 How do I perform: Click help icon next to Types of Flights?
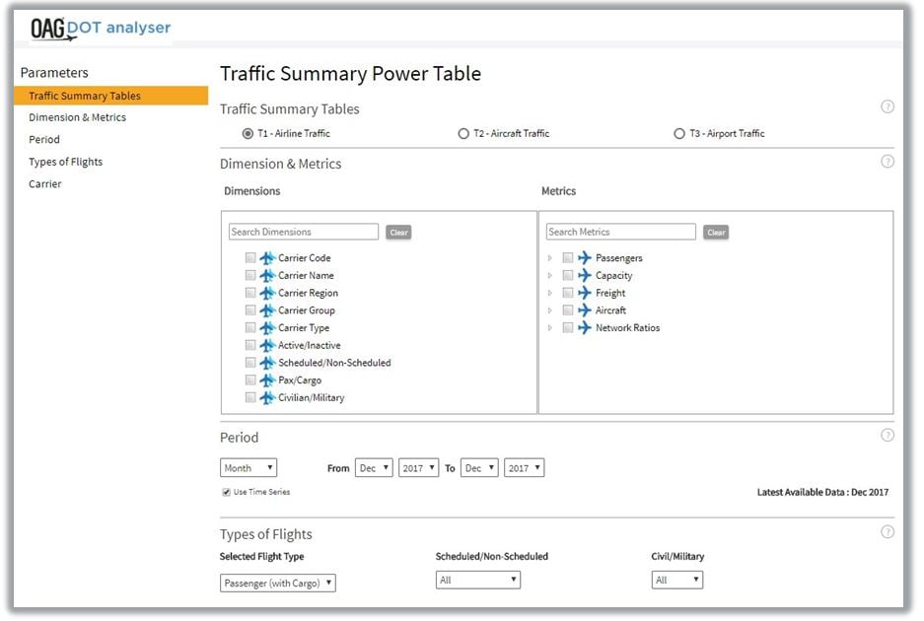pos(887,532)
